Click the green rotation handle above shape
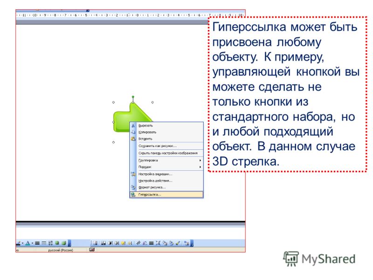 point(133,97)
